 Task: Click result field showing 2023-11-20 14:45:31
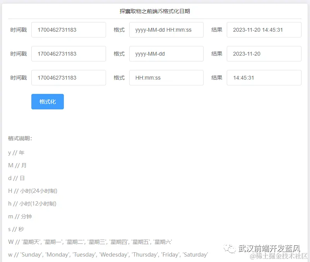pyautogui.click(x=264, y=30)
